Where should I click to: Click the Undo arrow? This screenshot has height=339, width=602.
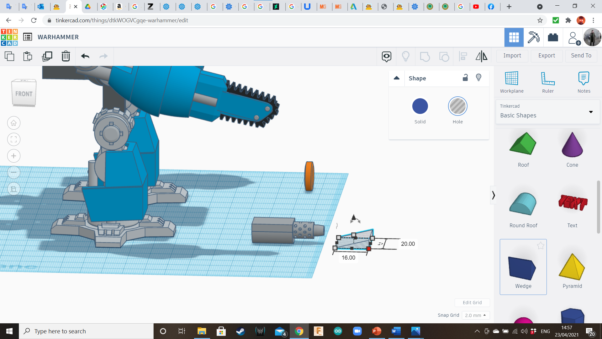coord(85,56)
